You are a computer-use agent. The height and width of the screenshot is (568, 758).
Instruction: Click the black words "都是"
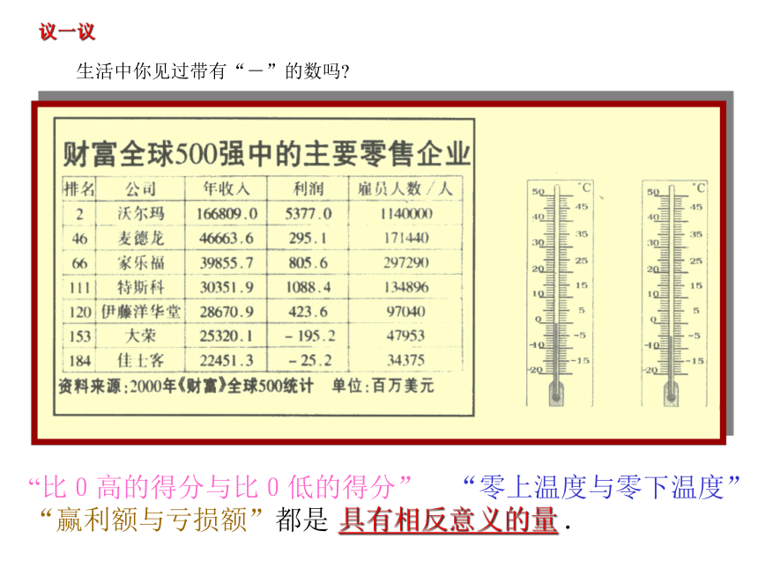(302, 520)
